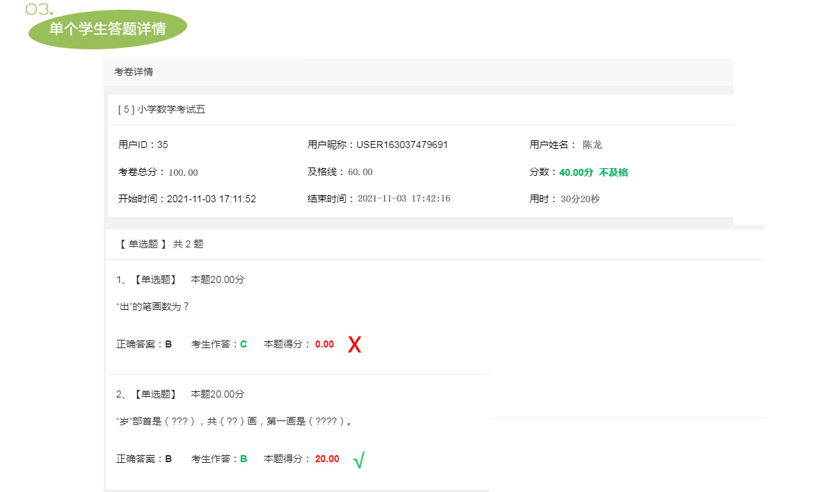Viewport: 835px width, 492px height.
Task: Click the green 40.00分 score
Action: click(575, 172)
